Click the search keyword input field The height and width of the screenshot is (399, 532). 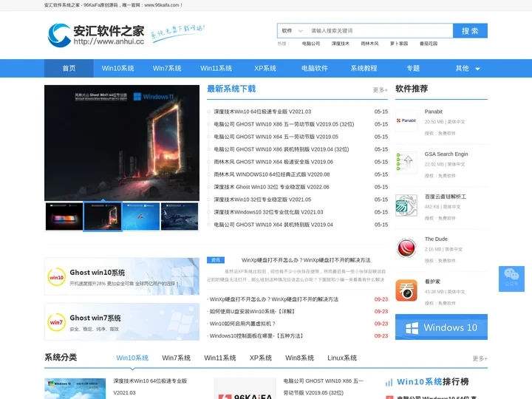pyautogui.click(x=380, y=30)
